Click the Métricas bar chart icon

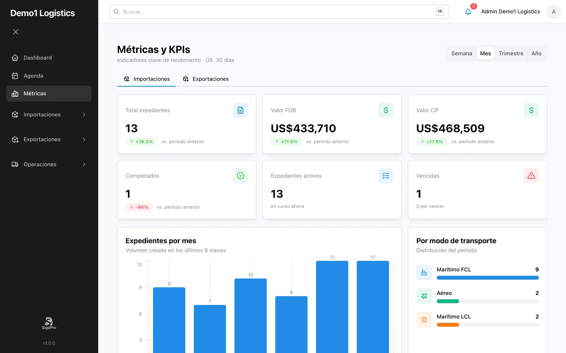tap(15, 93)
